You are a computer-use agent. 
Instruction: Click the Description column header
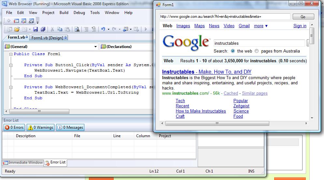(x=43, y=136)
